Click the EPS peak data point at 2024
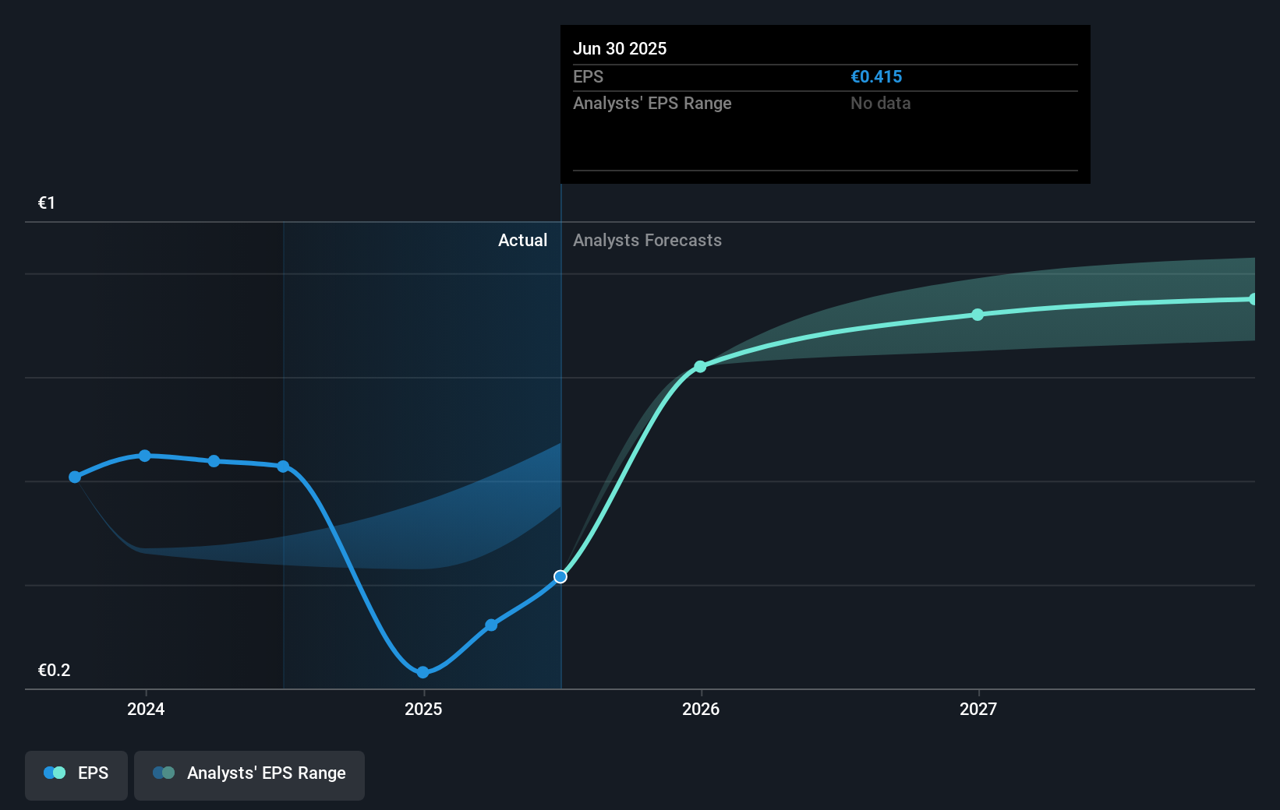 click(145, 456)
